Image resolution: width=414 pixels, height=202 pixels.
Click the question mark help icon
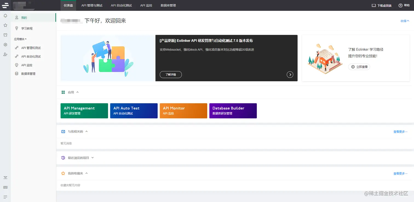pyautogui.click(x=400, y=5)
